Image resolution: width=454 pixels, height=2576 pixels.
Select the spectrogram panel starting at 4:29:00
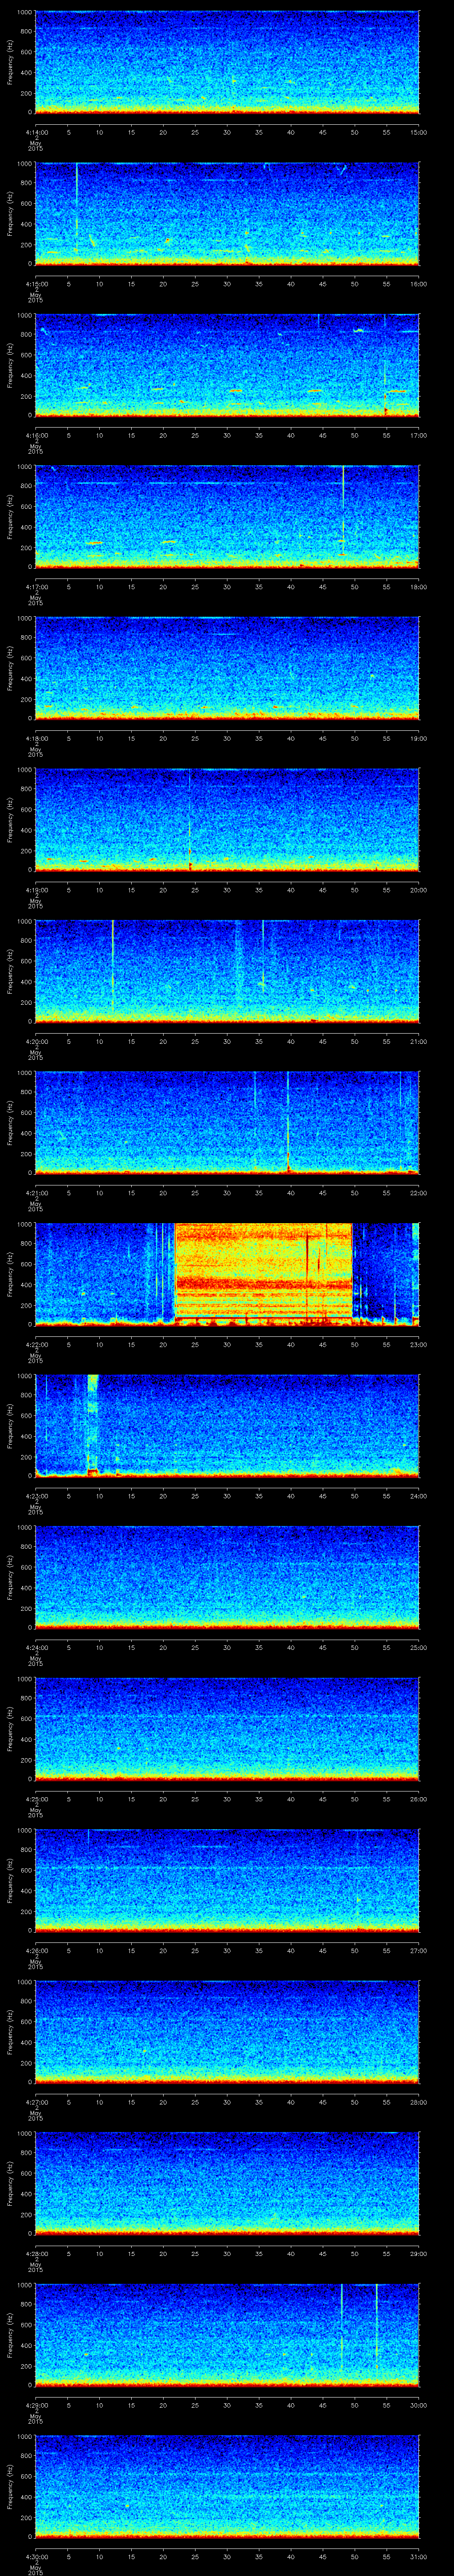[227, 2335]
